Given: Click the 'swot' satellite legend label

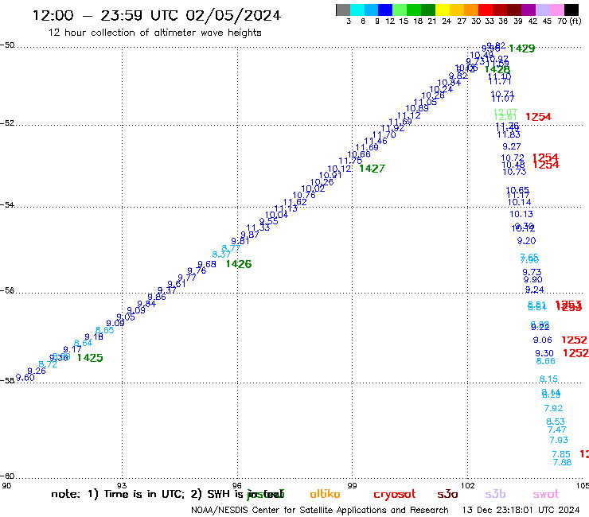Looking at the screenshot, I should (546, 495).
